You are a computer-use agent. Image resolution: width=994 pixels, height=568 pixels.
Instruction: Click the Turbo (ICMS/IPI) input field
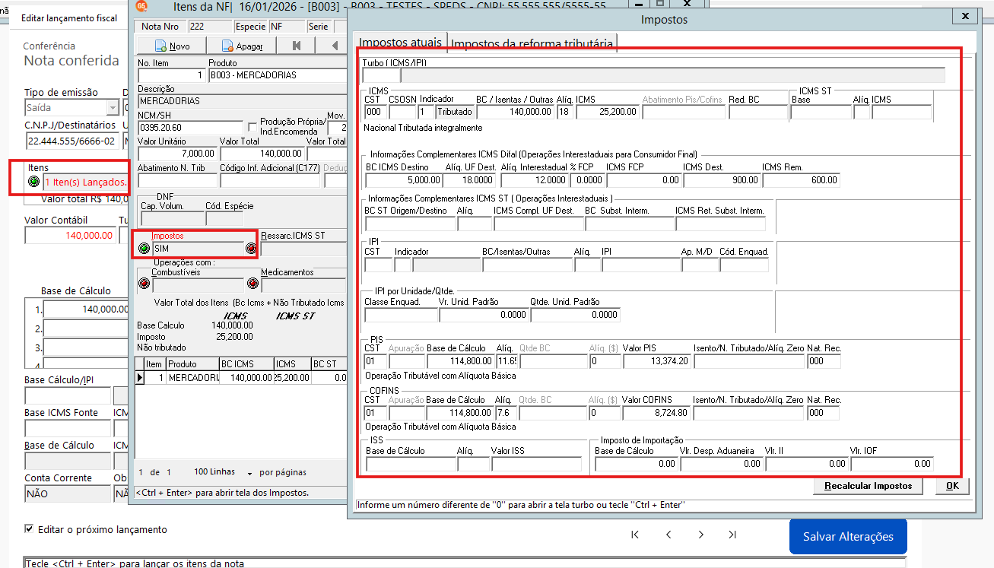[380, 75]
